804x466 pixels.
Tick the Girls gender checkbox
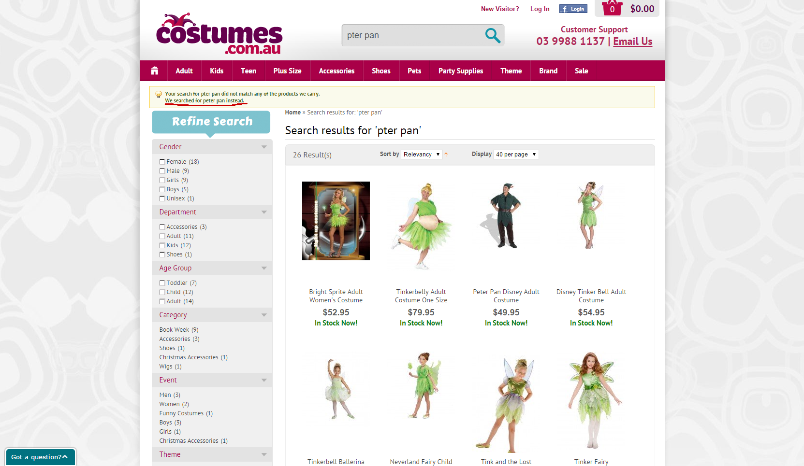click(162, 180)
